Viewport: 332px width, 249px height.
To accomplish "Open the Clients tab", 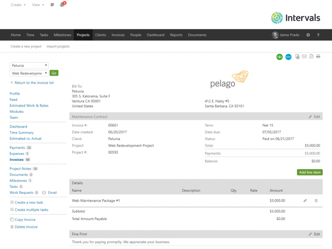I will (100, 35).
